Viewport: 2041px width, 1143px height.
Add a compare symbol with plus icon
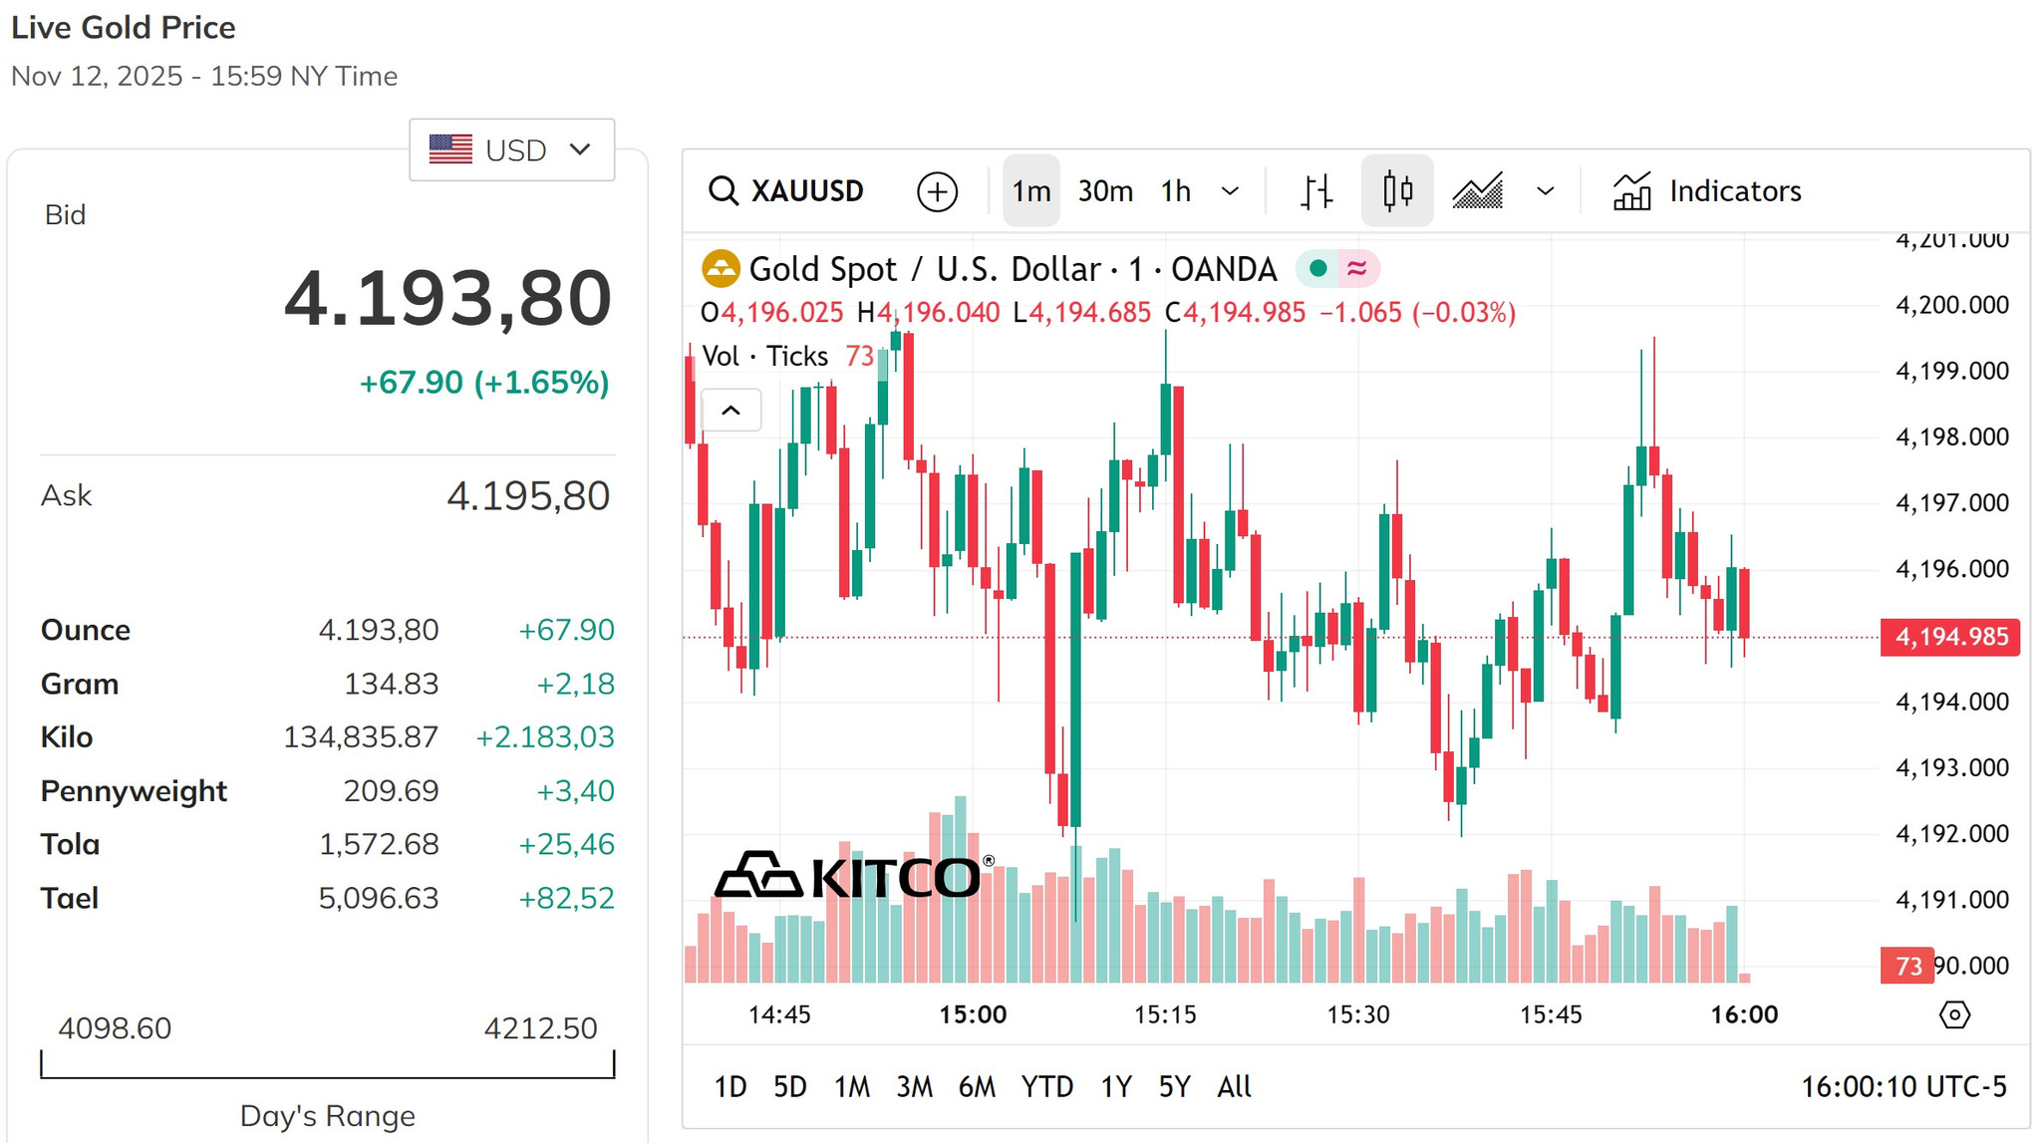(937, 191)
